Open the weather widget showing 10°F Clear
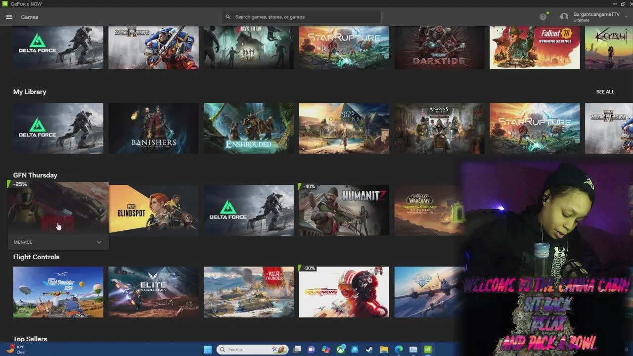 [x=17, y=350]
